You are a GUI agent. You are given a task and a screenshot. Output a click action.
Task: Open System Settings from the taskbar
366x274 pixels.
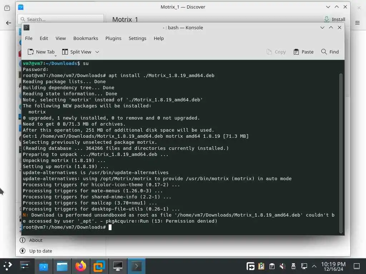25,266
